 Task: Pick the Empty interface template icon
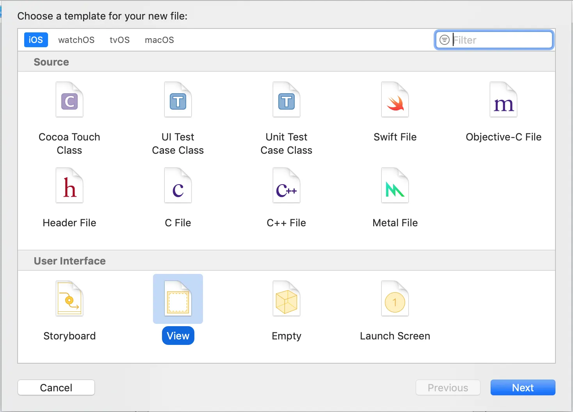tap(286, 298)
